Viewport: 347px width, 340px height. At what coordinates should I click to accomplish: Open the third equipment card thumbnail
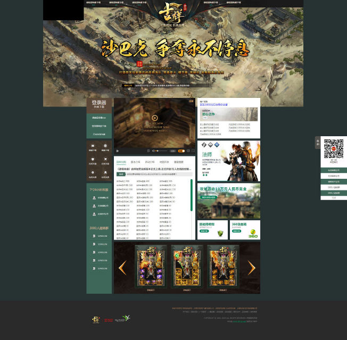223,267
